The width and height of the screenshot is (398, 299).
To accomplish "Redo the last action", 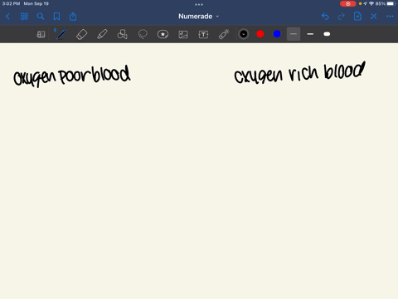I will pos(342,17).
